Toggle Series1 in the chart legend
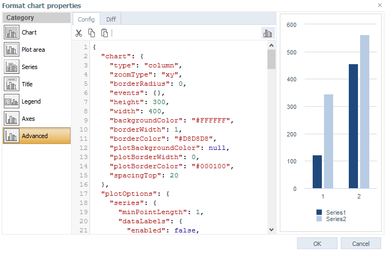The image size is (386, 254). [x=331, y=212]
